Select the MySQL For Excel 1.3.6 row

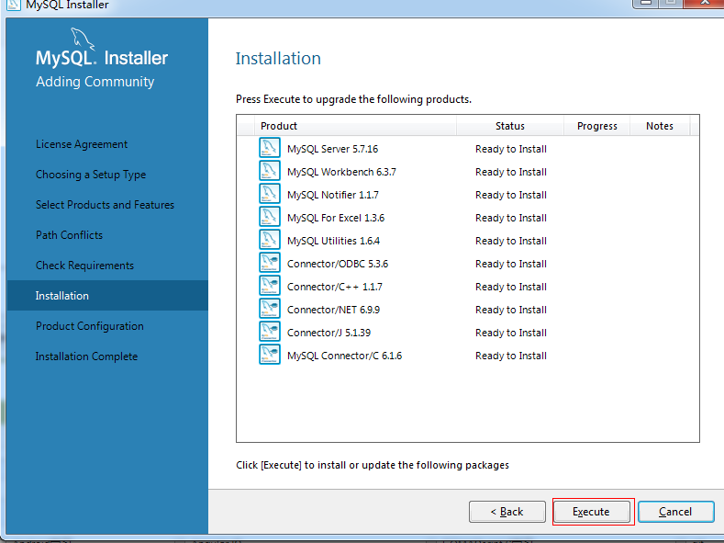(x=468, y=218)
